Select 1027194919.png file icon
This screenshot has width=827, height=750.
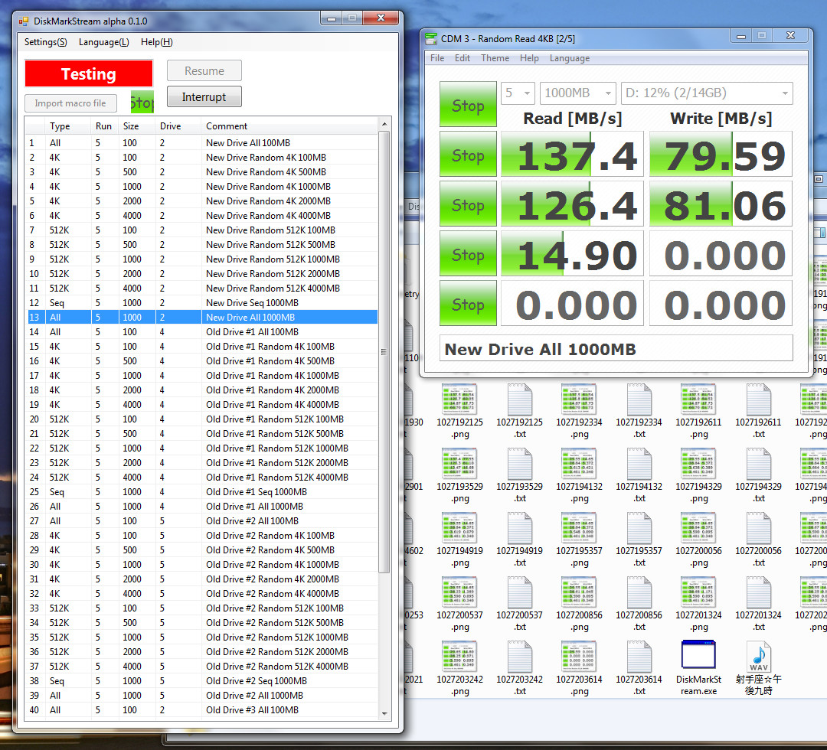(x=459, y=528)
